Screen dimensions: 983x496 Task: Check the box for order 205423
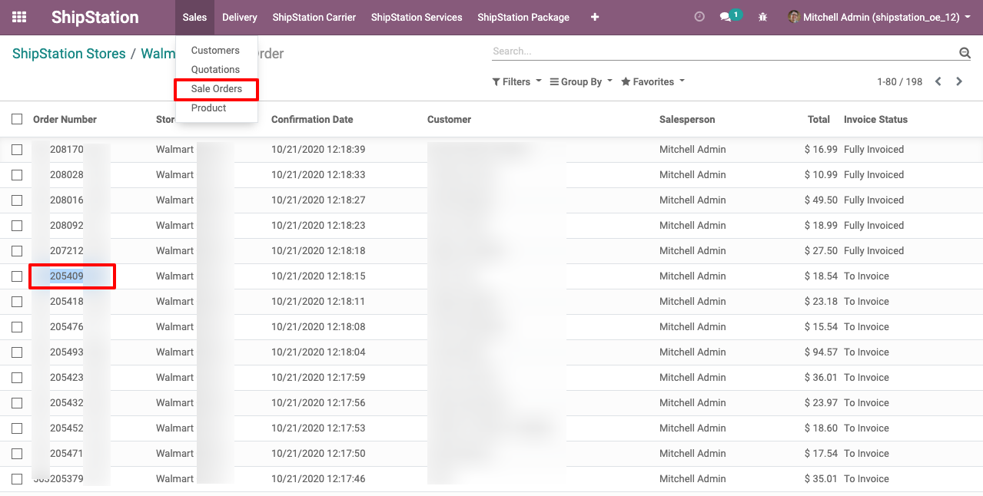17,377
